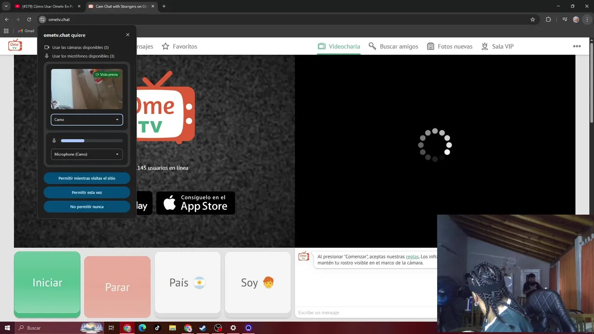Viewport: 594px width, 334px height.
Task: Click the OmeTV chat avatar icon
Action: click(303, 257)
